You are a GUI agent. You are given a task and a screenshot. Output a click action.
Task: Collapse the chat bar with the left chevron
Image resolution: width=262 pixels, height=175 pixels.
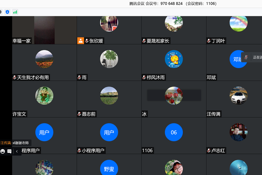pyautogui.click(x=17, y=151)
